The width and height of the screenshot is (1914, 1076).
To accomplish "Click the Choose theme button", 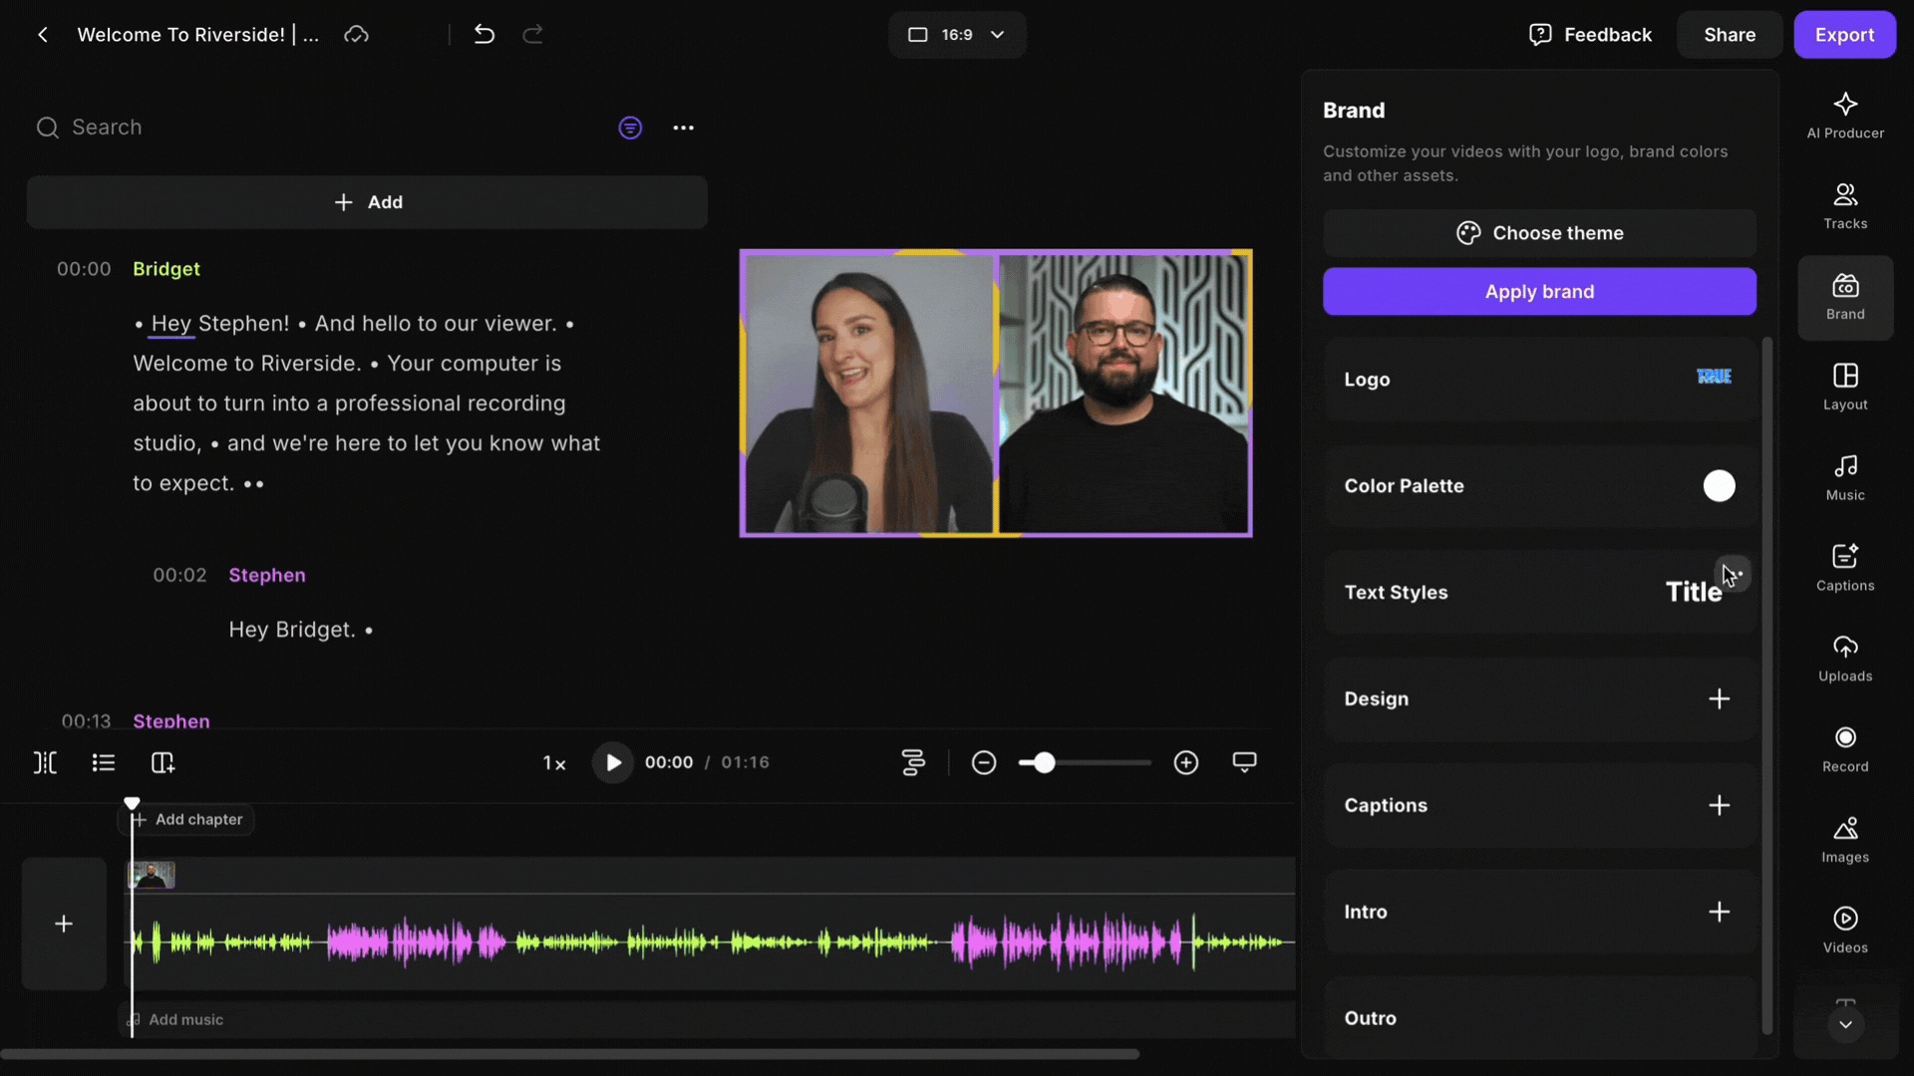I will [x=1539, y=233].
